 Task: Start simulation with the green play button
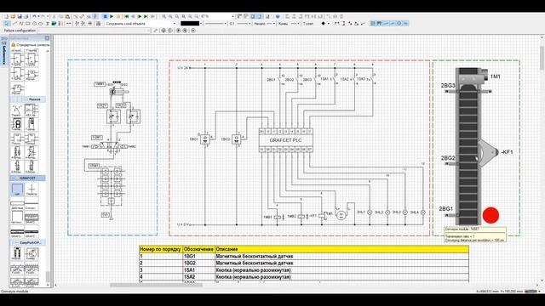pos(112,16)
